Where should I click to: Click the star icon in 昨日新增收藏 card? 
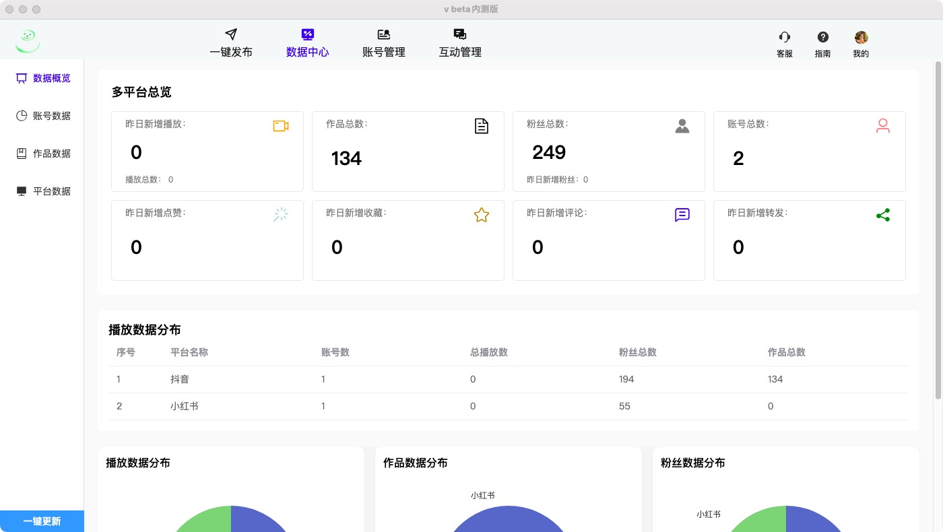coord(482,215)
